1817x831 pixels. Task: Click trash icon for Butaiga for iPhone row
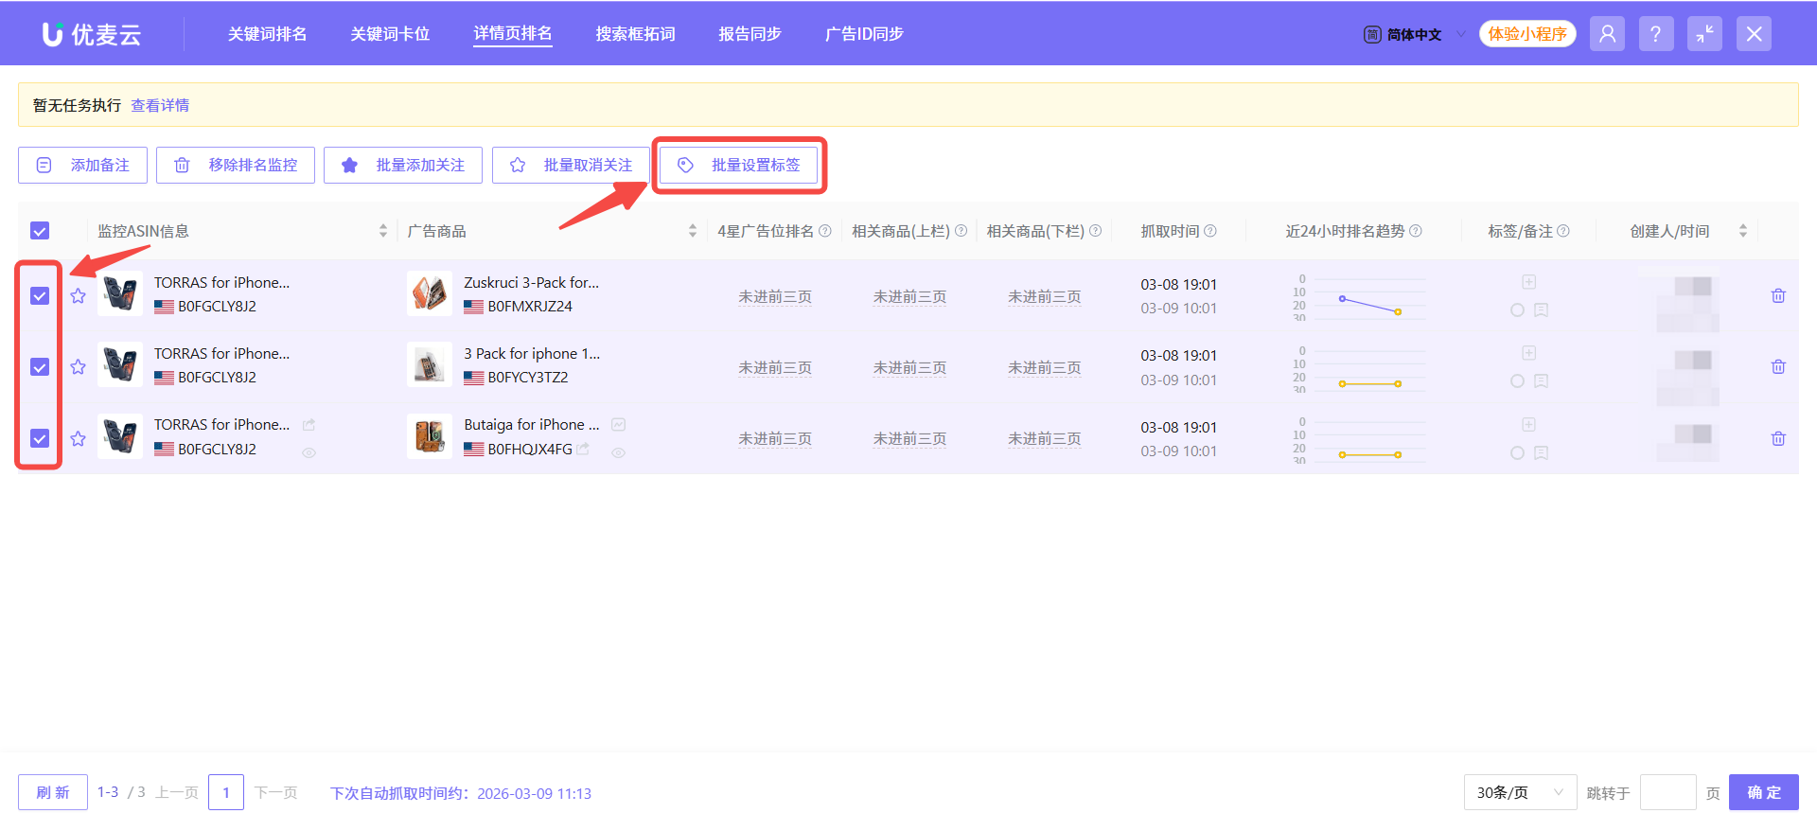tap(1778, 439)
